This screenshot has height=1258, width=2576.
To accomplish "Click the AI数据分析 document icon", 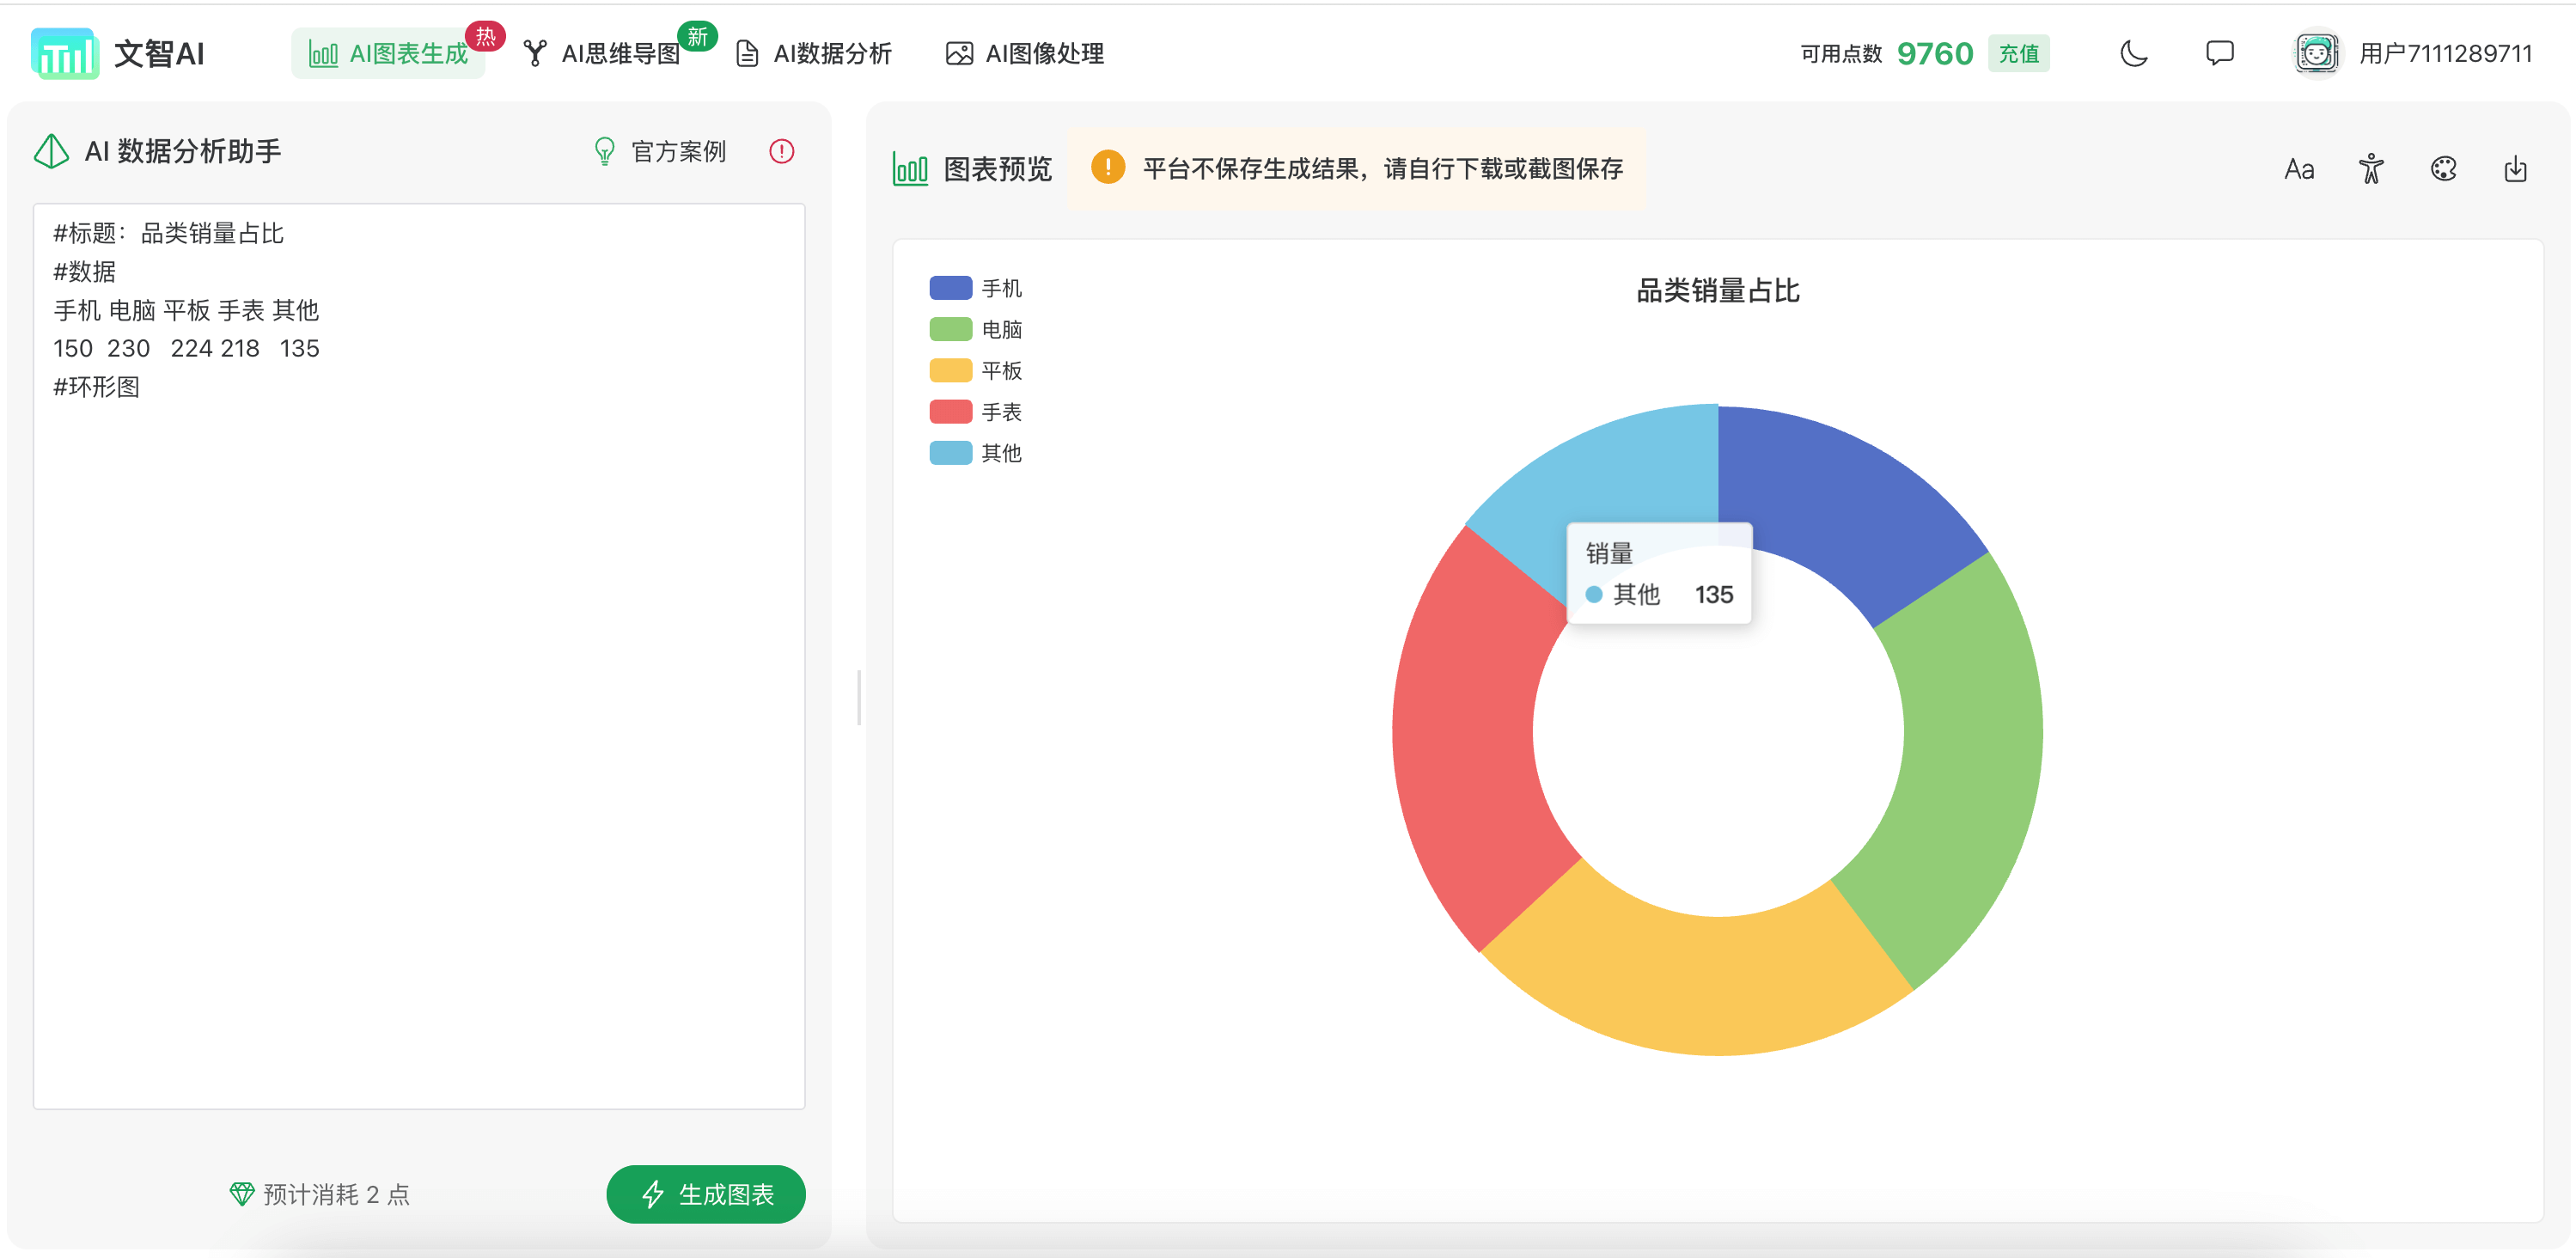I will coord(747,53).
